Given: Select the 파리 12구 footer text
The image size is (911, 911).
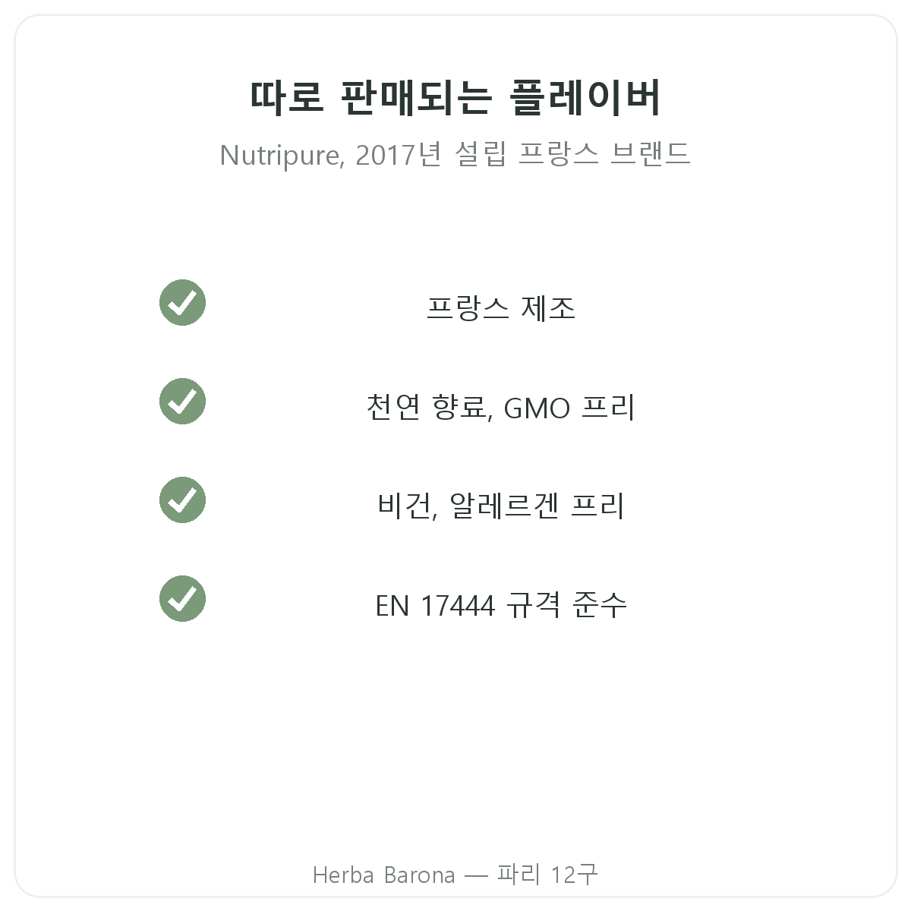Looking at the screenshot, I should click(547, 875).
